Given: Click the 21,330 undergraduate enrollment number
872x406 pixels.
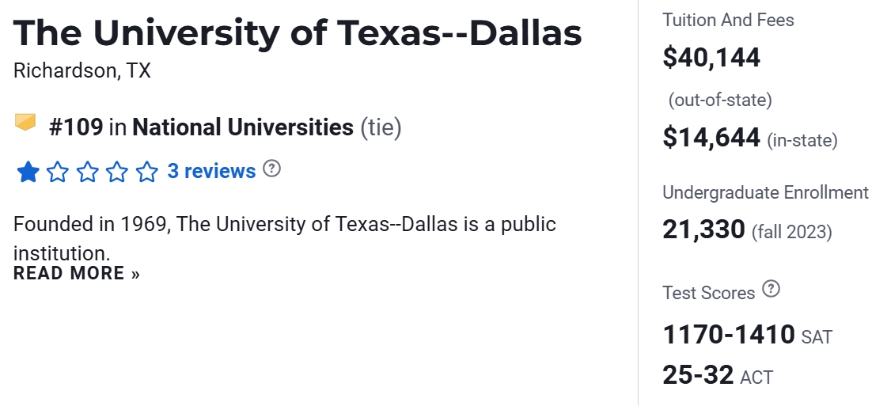Looking at the screenshot, I should [703, 230].
